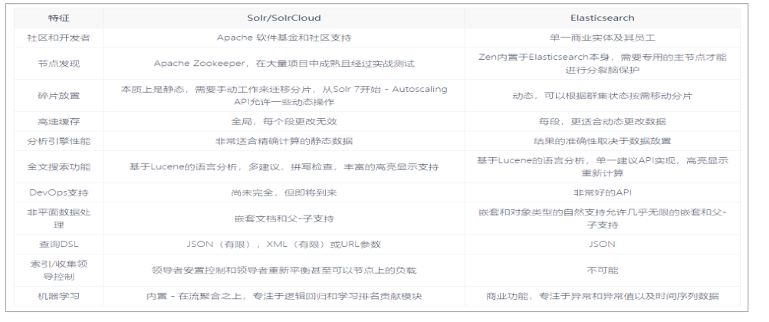Click the '节点发现' row label

point(59,64)
